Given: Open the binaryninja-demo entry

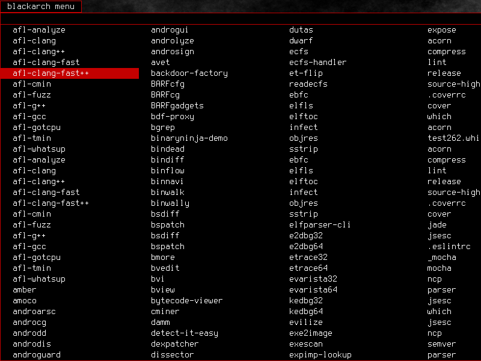Looking at the screenshot, I should tap(186, 138).
